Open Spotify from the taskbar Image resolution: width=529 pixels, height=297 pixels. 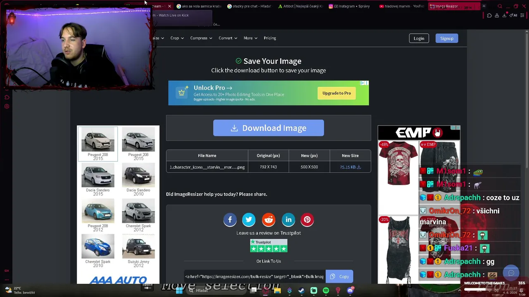click(326, 290)
